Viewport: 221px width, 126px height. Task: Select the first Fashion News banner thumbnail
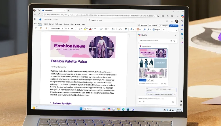(153, 53)
